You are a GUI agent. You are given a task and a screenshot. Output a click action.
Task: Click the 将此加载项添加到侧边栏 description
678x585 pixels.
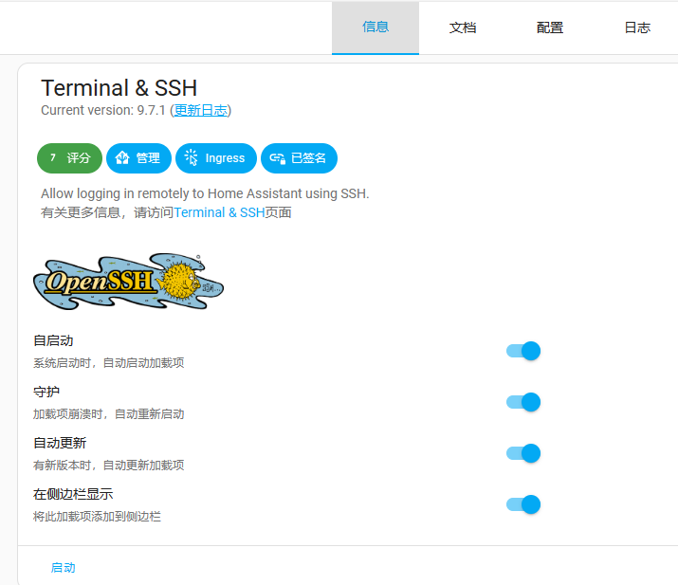[x=97, y=517]
